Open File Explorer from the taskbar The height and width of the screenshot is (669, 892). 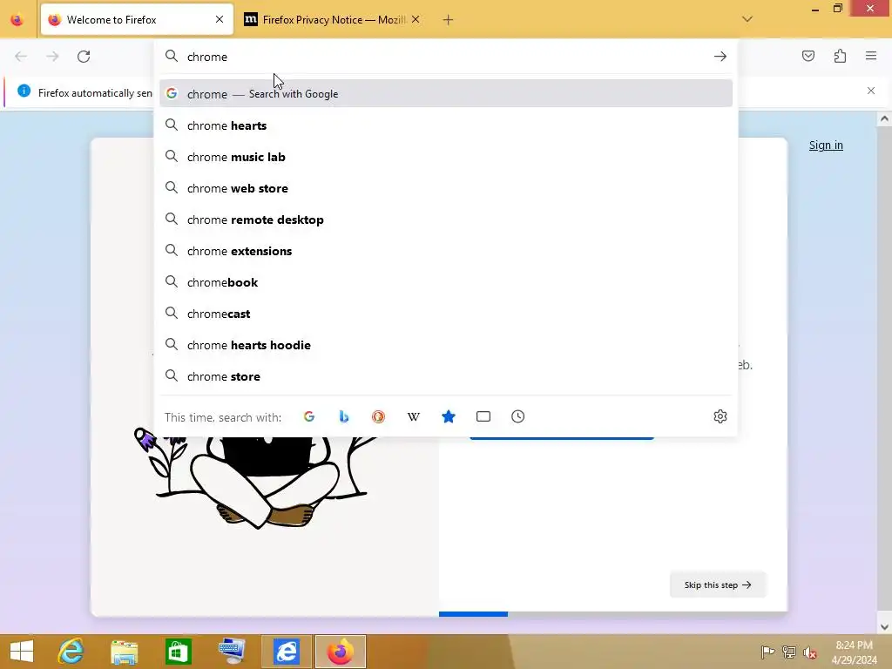(x=124, y=652)
